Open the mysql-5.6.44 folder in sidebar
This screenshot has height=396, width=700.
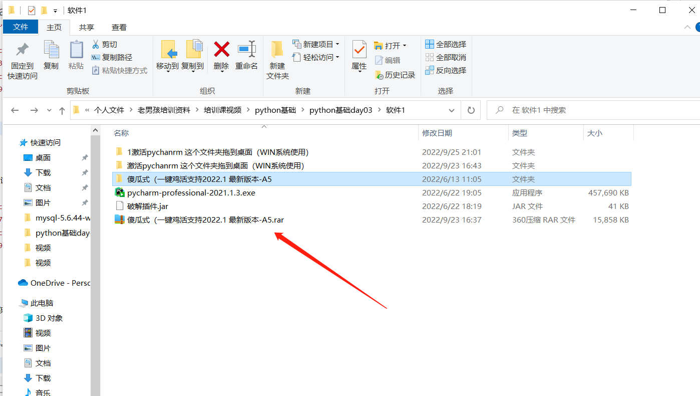pos(63,218)
